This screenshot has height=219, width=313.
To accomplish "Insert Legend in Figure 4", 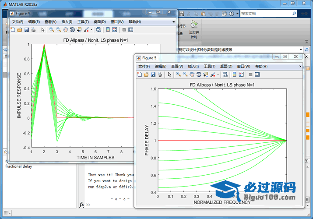I will coord(115,30).
